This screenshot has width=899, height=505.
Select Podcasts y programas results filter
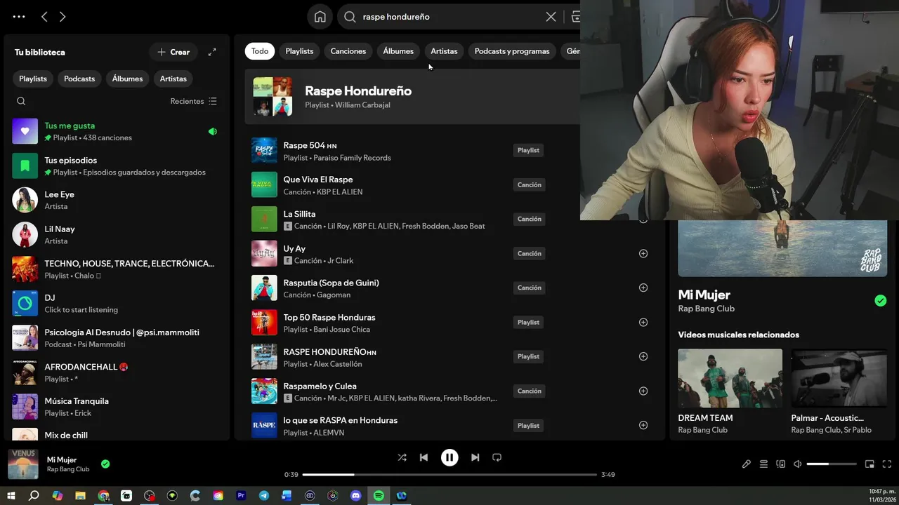coord(512,51)
